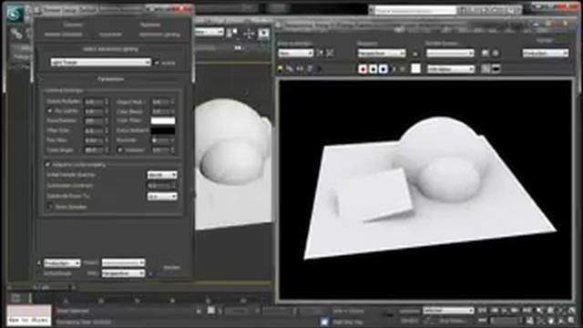This screenshot has width=583, height=328.
Task: Open Perspective viewport dropdown in render window
Action: (382, 54)
